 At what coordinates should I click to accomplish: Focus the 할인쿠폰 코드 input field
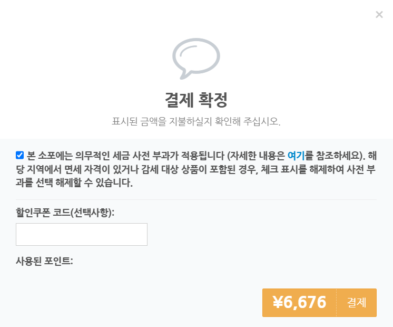(x=82, y=234)
